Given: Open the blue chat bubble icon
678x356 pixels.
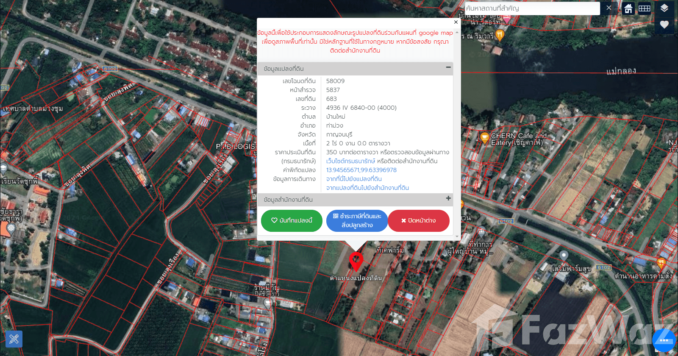Looking at the screenshot, I should pyautogui.click(x=664, y=340).
